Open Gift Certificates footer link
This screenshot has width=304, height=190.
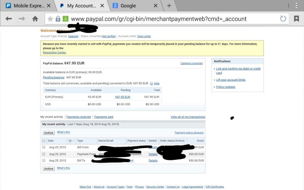tap(215, 187)
